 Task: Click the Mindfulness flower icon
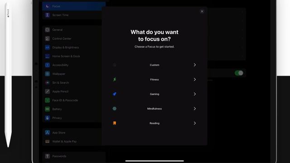[115, 109]
